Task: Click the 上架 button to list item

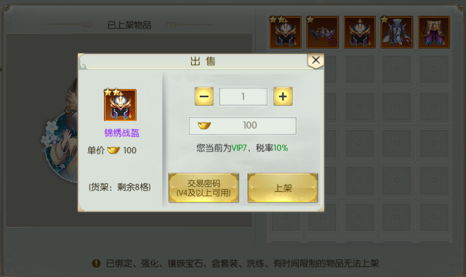Action: point(283,188)
